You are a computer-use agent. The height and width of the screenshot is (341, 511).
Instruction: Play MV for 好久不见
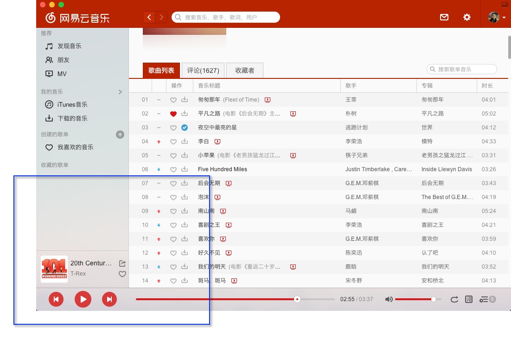tap(229, 253)
